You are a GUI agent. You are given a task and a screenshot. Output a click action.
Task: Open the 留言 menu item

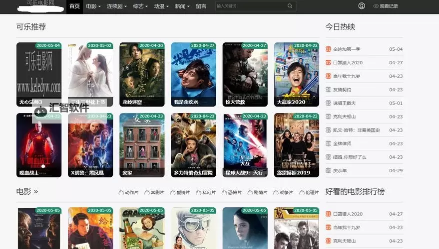(x=201, y=6)
